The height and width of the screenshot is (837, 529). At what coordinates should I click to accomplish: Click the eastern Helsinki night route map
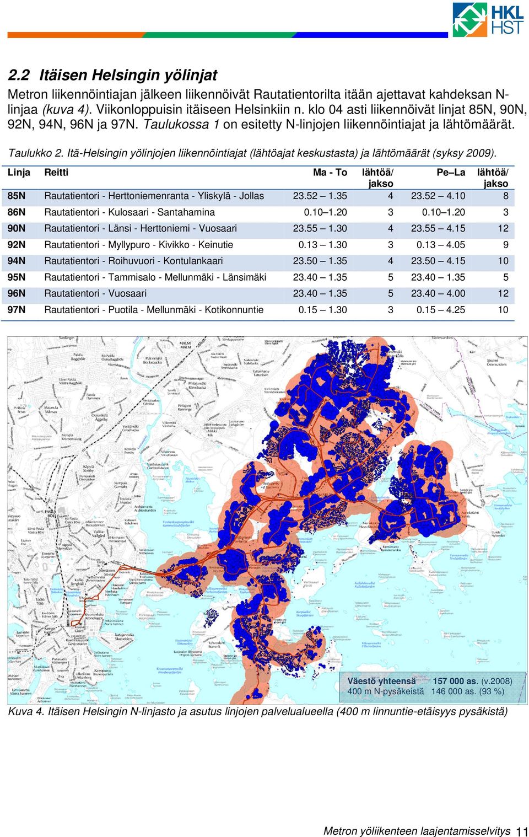point(267,520)
